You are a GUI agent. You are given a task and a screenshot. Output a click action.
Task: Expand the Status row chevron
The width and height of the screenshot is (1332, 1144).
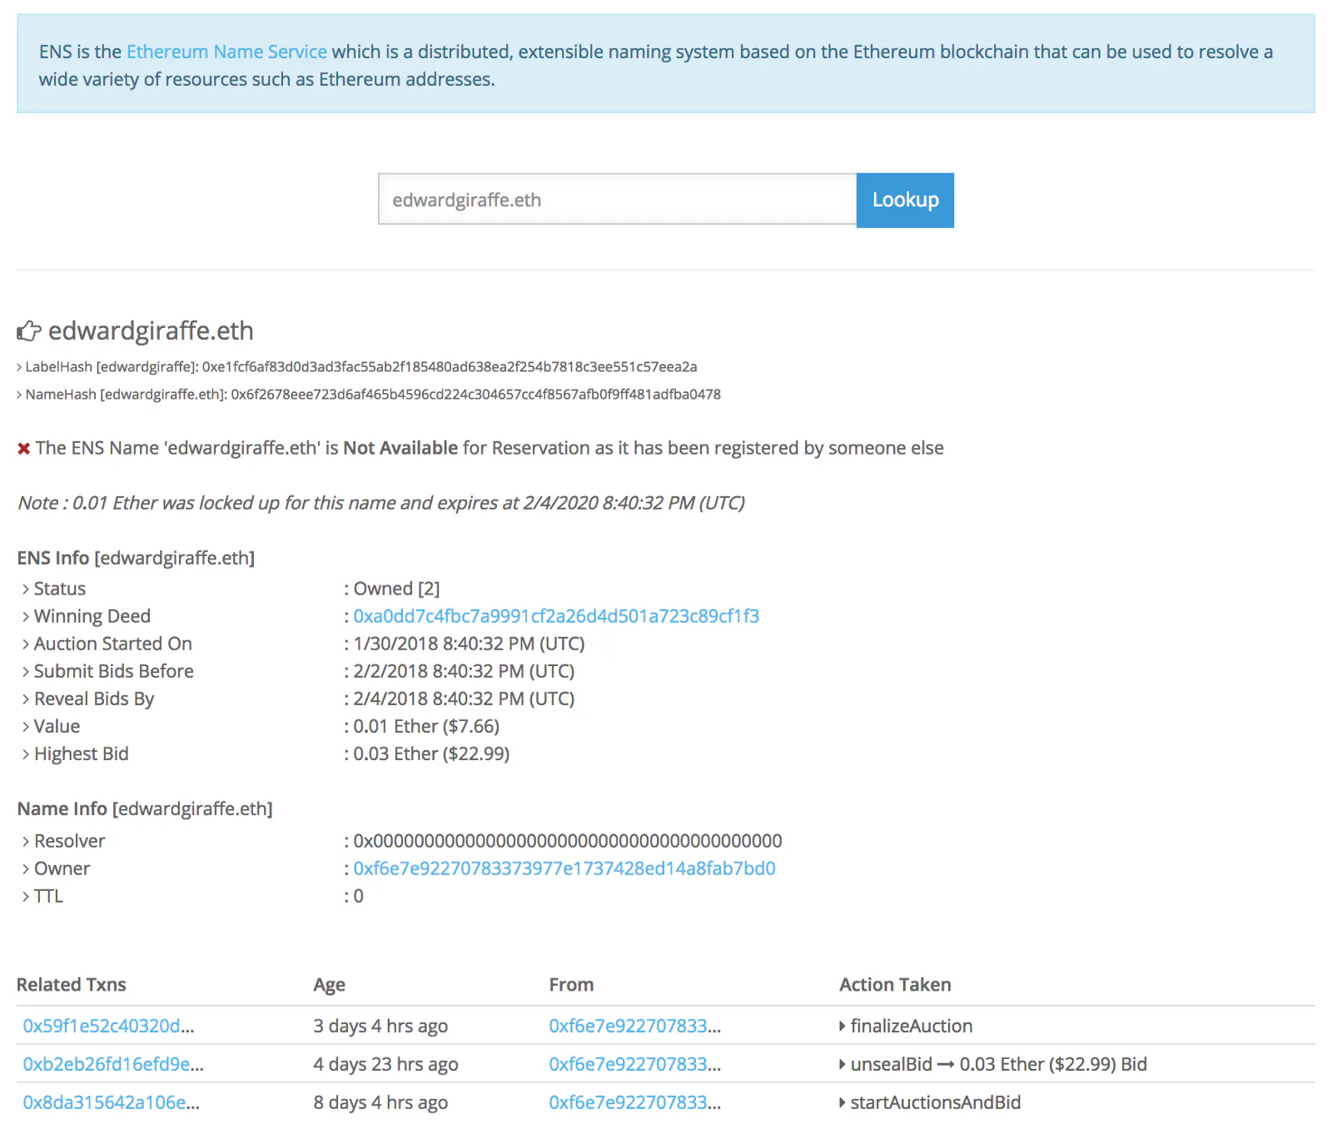click(25, 589)
